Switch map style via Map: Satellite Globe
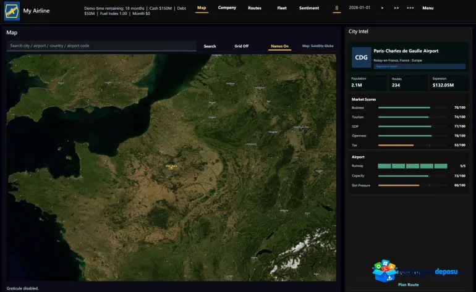Image resolution: width=476 pixels, height=292 pixels. point(318,46)
